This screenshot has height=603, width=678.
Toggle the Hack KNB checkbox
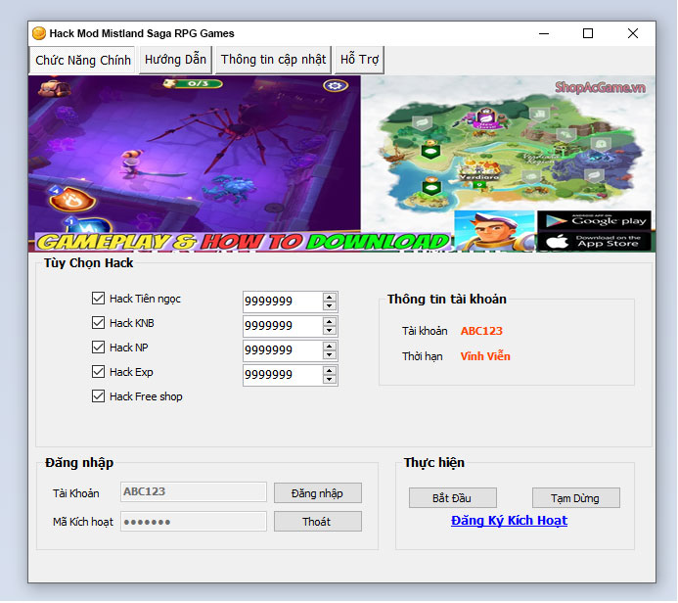[x=98, y=323]
